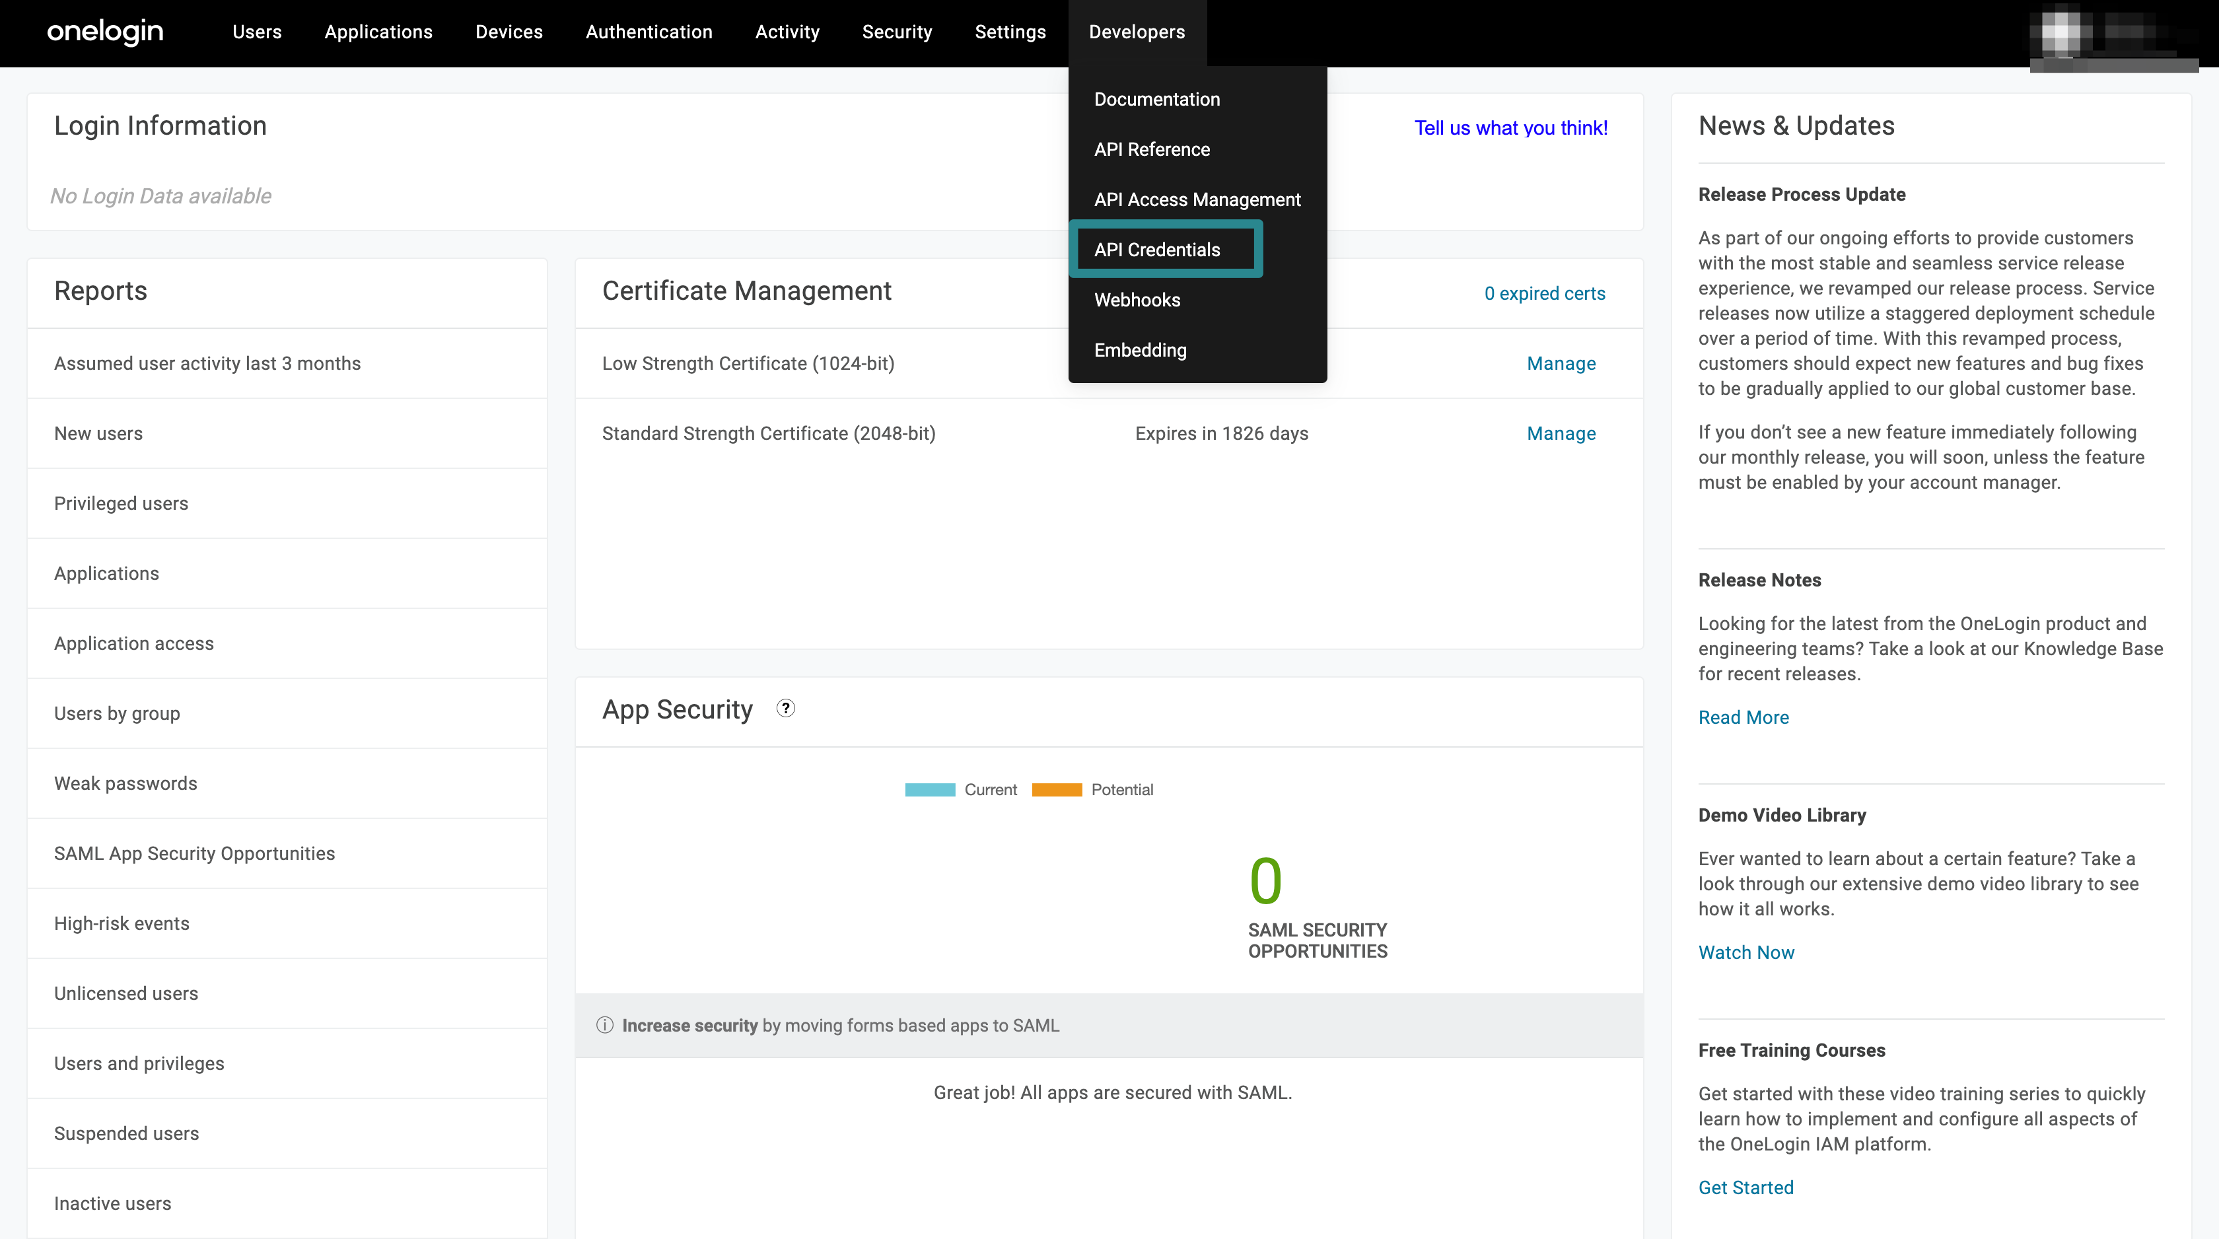Click the Release Process Update heading
The width and height of the screenshot is (2219, 1239).
[x=1802, y=194]
